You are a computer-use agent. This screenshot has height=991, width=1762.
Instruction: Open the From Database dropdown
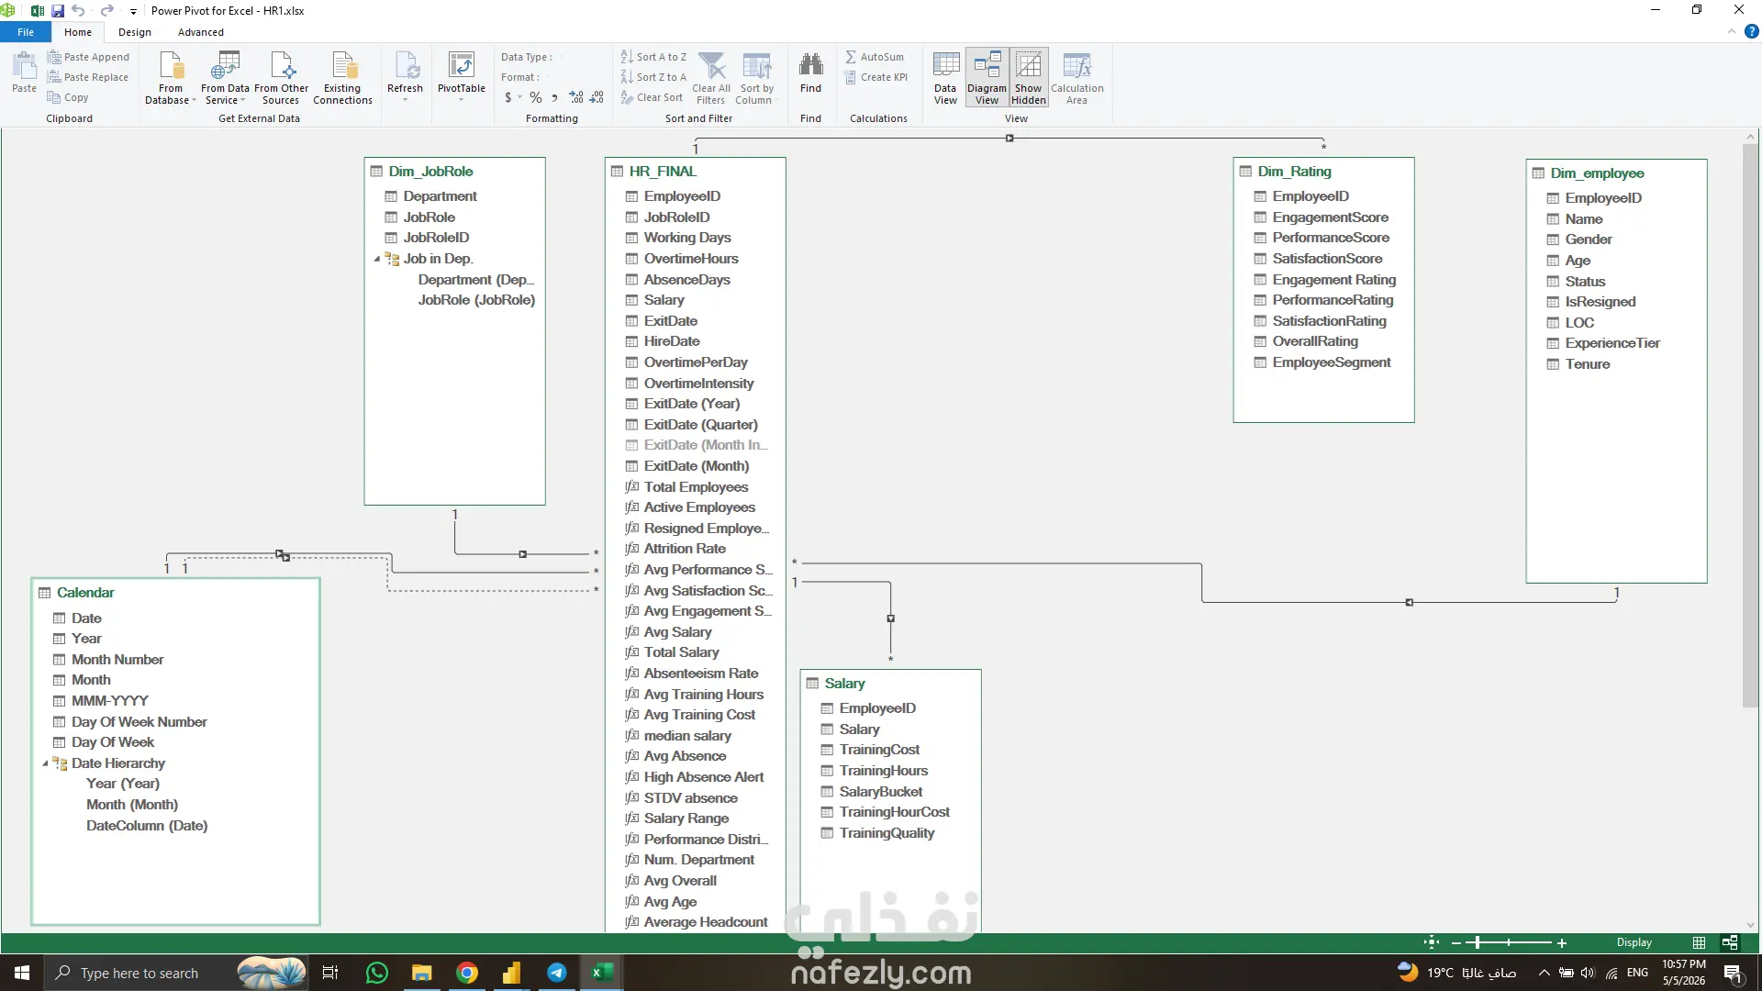(x=171, y=78)
